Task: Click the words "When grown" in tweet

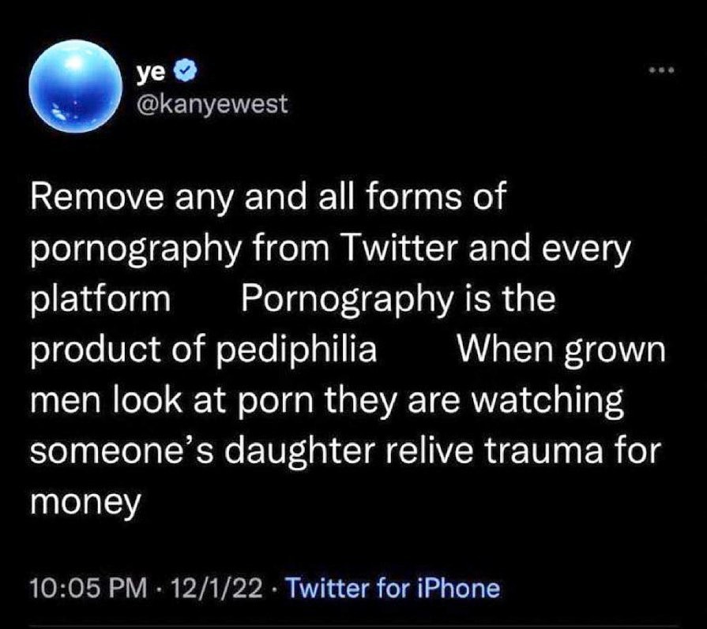Action: click(562, 350)
